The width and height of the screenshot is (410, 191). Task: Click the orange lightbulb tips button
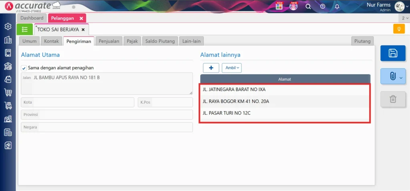click(x=399, y=29)
